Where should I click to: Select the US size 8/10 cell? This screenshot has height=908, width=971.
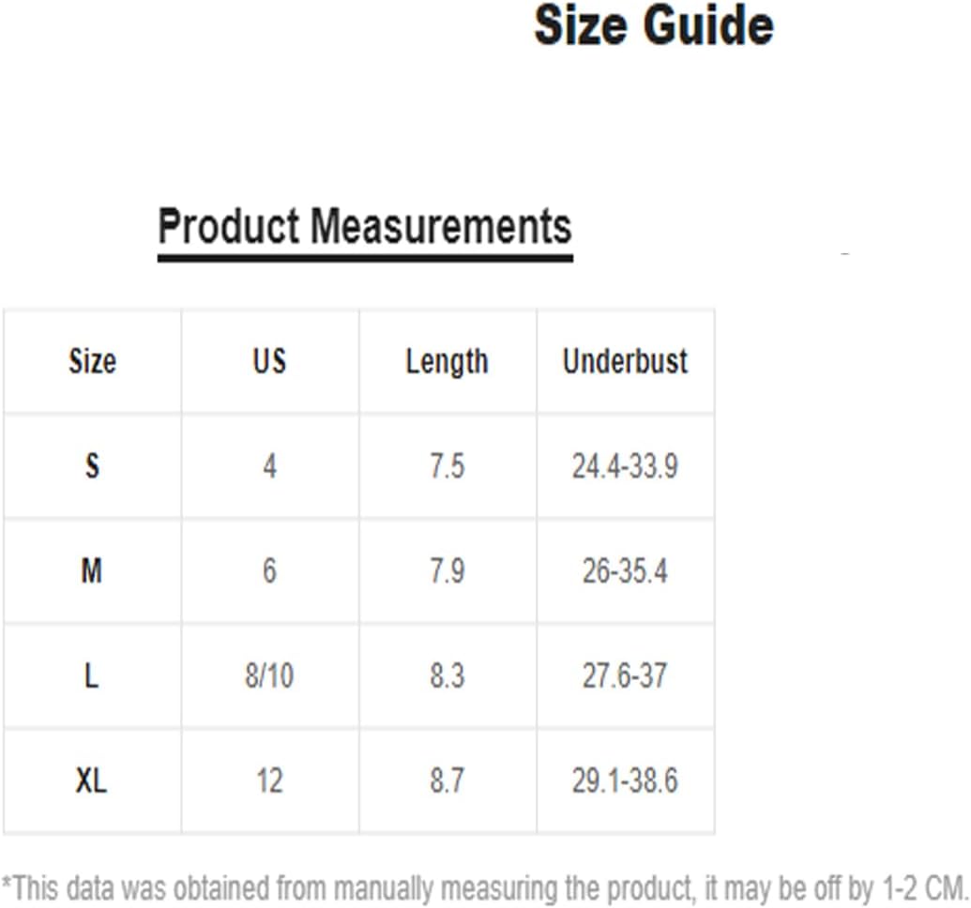point(269,675)
